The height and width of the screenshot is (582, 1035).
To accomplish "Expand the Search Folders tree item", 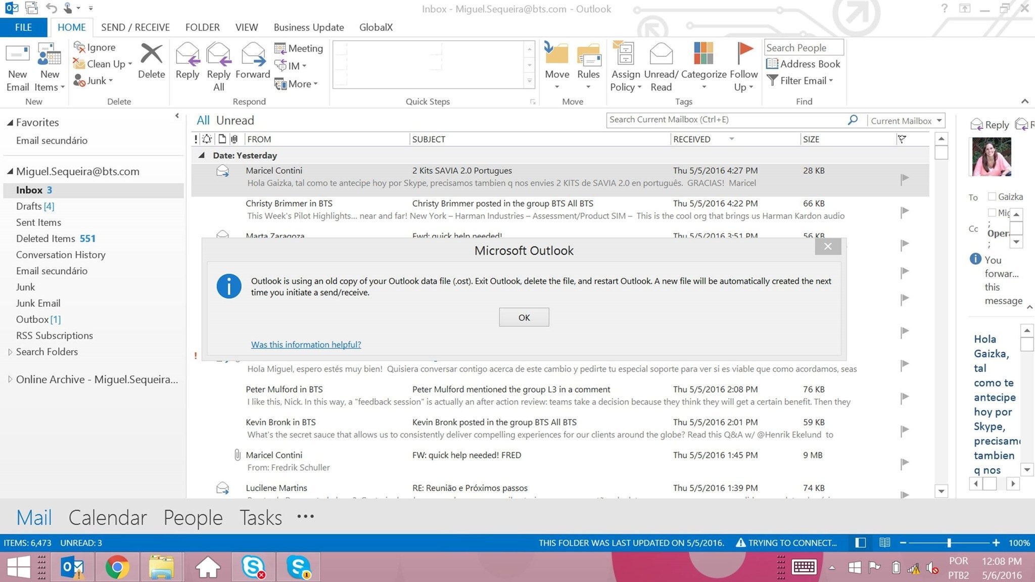I will pos(10,352).
